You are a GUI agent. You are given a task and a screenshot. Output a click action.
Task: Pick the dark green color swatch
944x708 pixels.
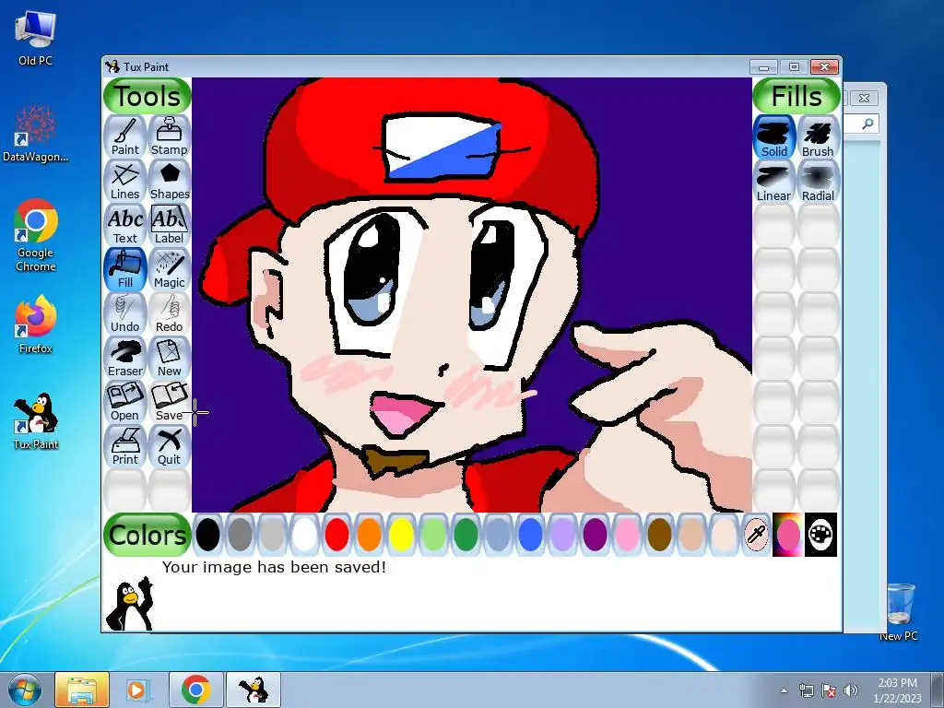coord(466,535)
